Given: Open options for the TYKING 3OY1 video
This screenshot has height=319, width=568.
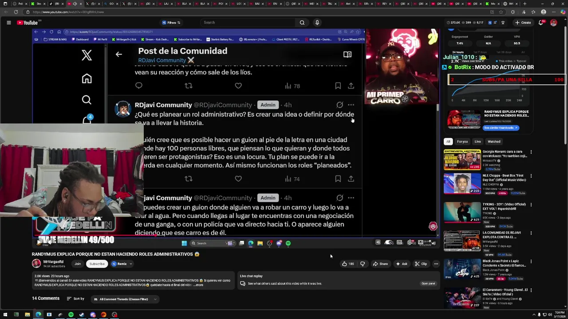Looking at the screenshot, I should click(531, 205).
